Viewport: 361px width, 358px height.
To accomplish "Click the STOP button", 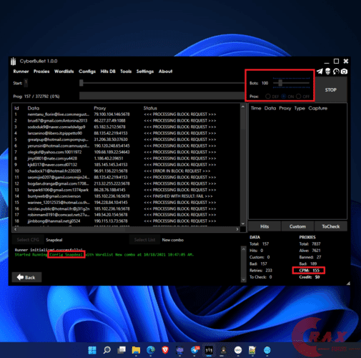I will click(x=331, y=89).
